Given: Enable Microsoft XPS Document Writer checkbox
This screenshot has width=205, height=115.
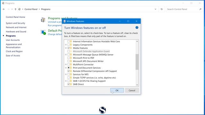Looking at the screenshot, I should (x=69, y=61).
